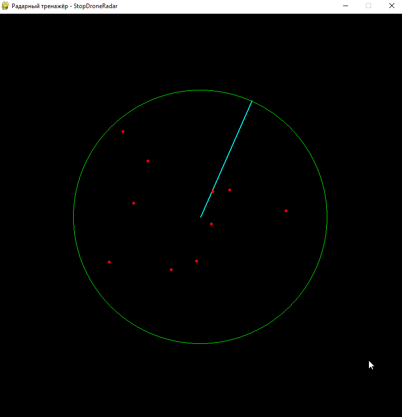The width and height of the screenshot is (402, 417).
Task: Select the lower-left red blip nearest circle edge
Action: click(109, 262)
